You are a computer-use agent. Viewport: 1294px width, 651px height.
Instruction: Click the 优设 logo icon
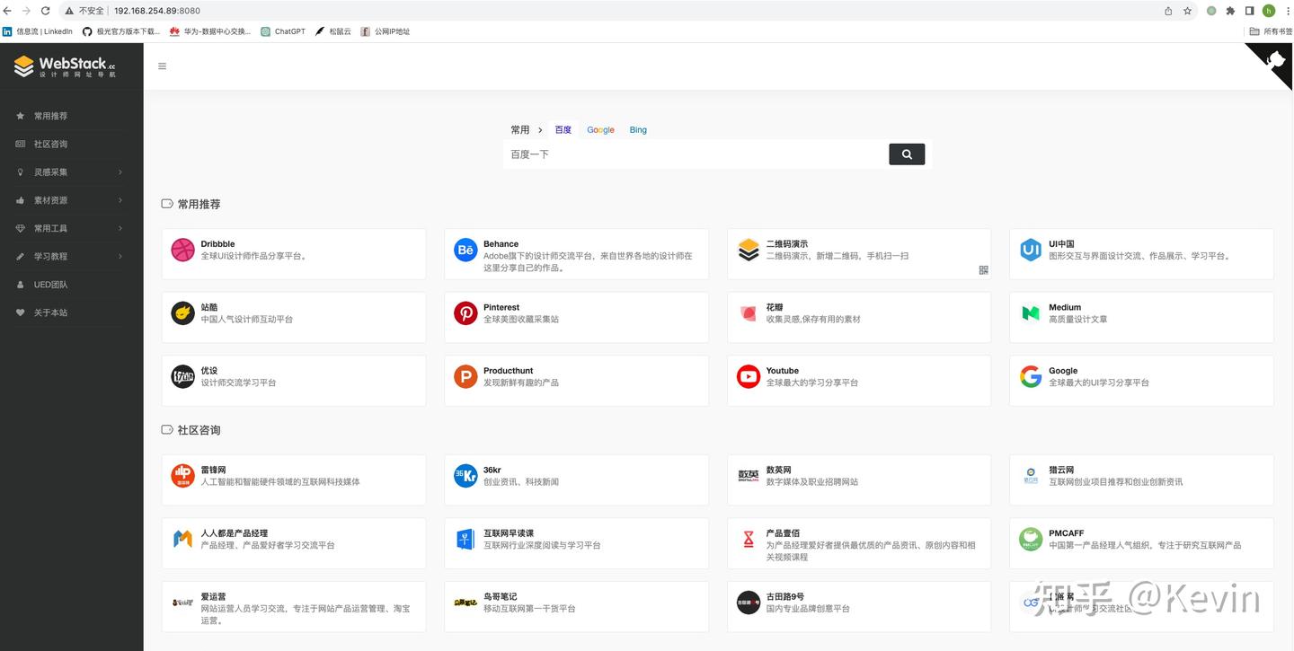(183, 376)
